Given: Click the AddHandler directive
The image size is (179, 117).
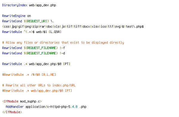Looking at the screenshot, I should tap(15, 107).
